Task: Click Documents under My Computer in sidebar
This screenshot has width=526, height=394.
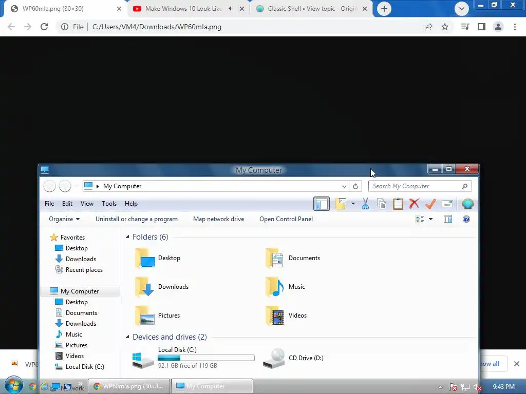Action: [76, 313]
